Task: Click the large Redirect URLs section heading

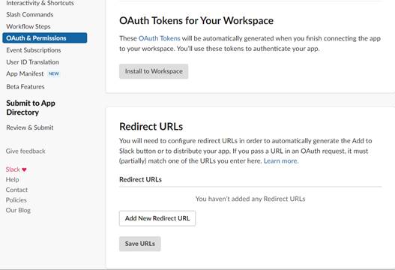Action: 151,127
